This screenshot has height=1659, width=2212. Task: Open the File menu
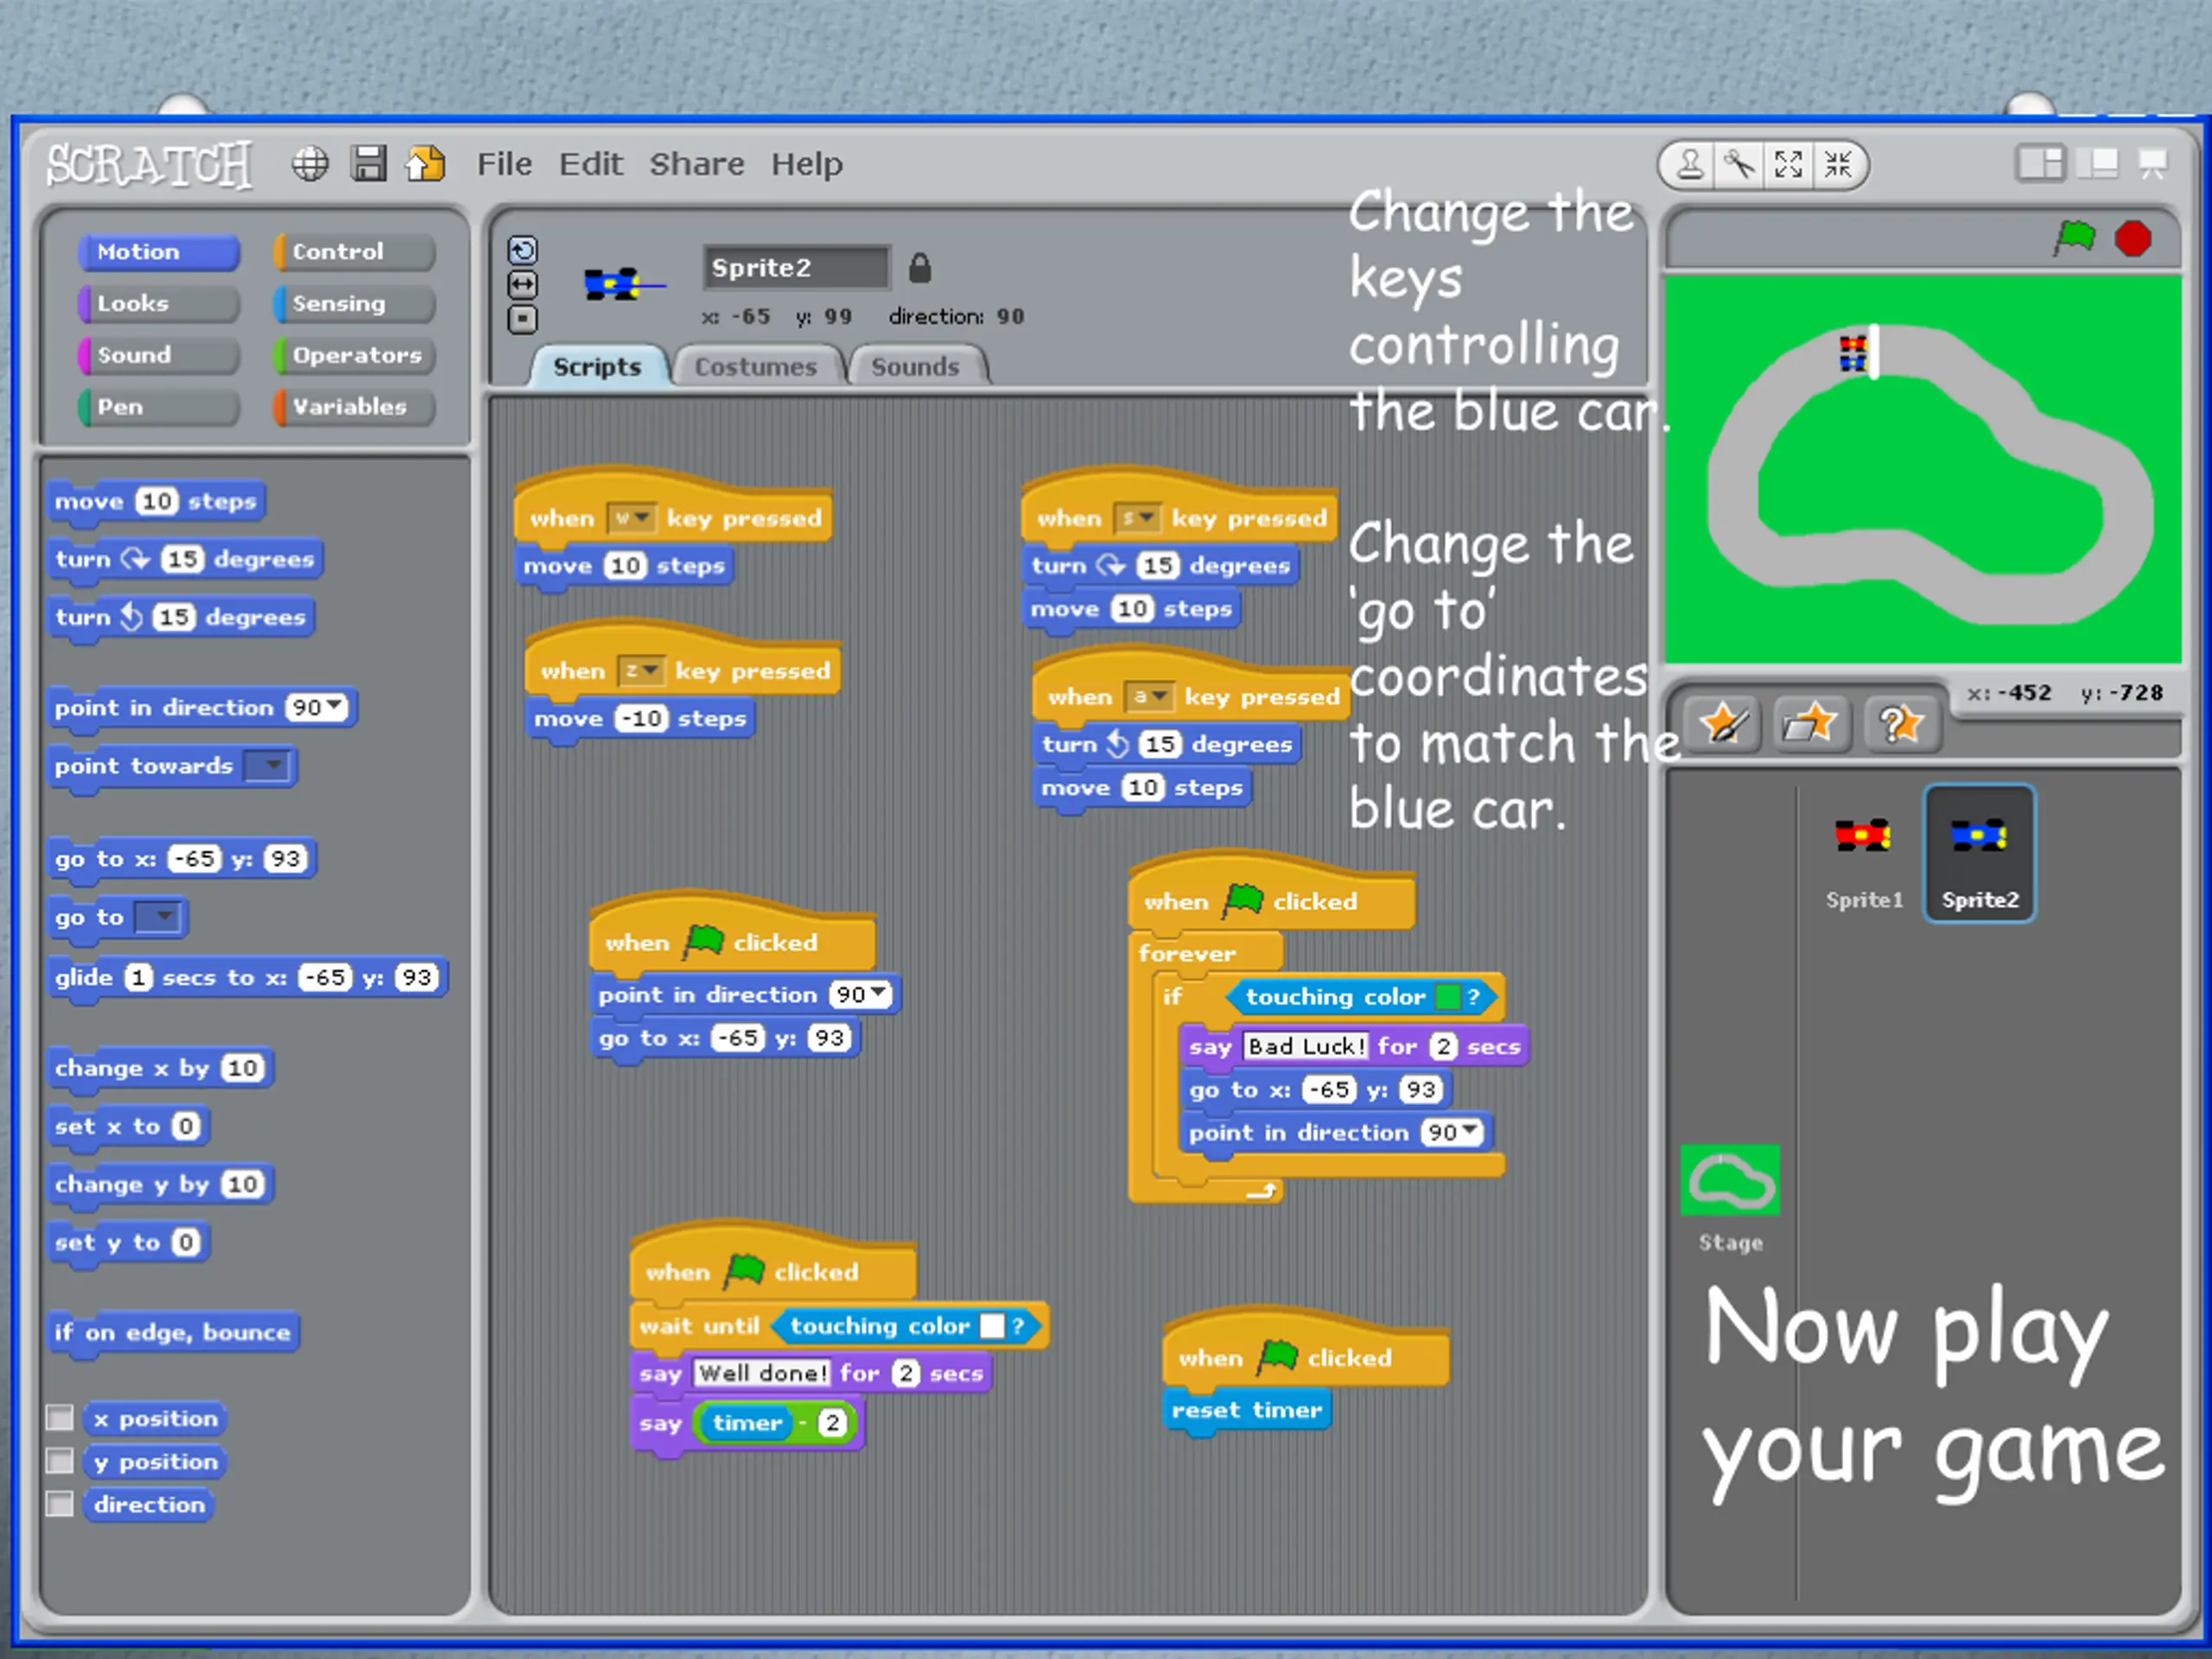[x=504, y=164]
